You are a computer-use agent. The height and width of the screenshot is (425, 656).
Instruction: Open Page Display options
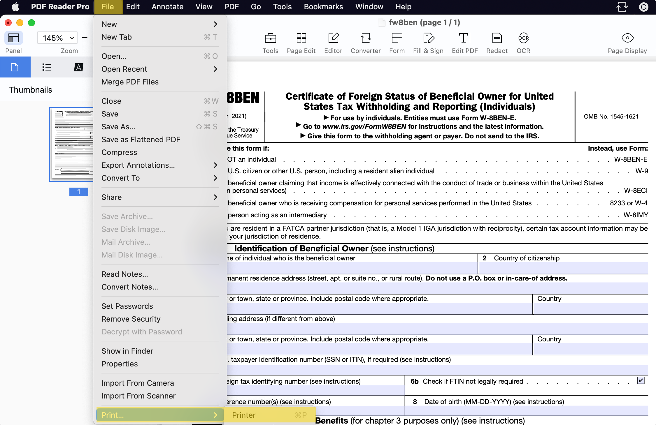pyautogui.click(x=627, y=43)
